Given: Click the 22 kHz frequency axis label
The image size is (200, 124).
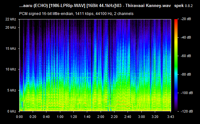Looking at the screenshot, I should [11, 19].
